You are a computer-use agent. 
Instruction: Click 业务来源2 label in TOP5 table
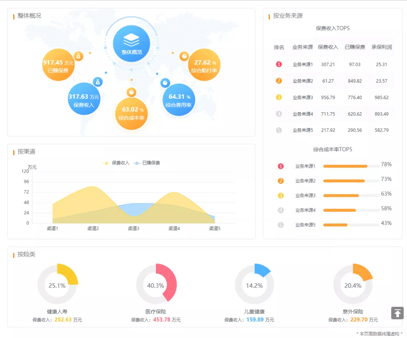303,81
